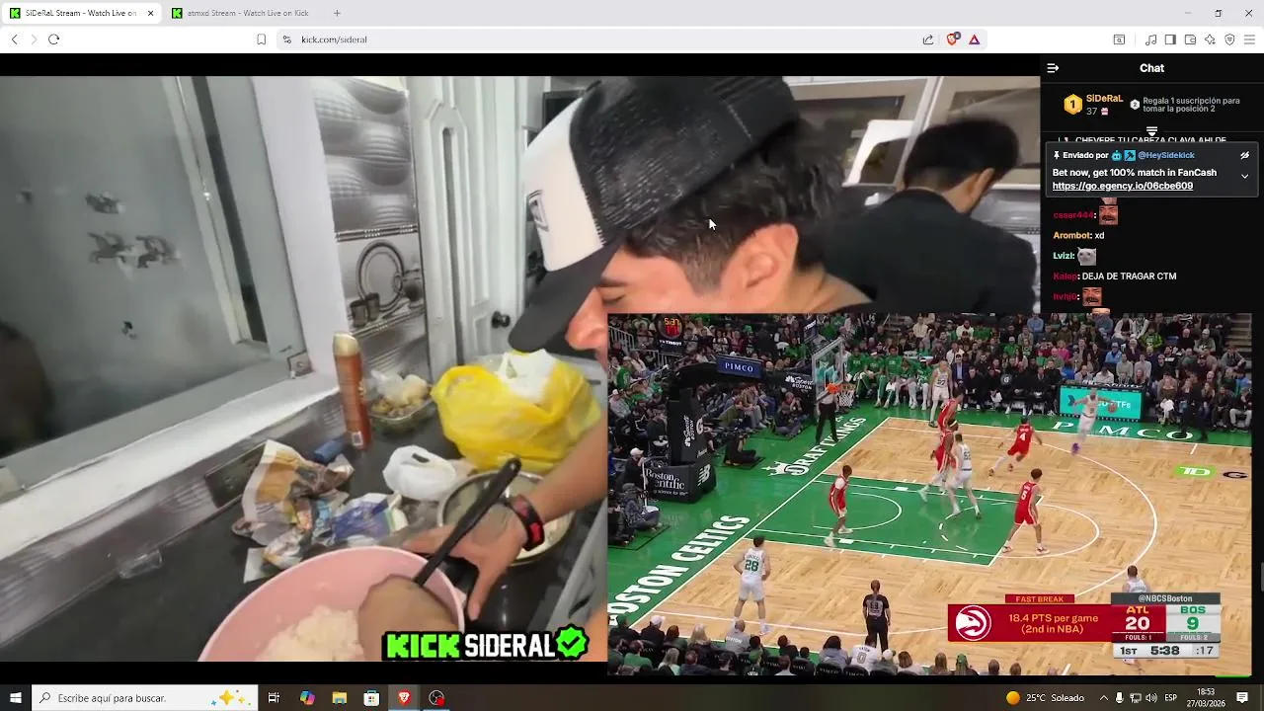Image resolution: width=1264 pixels, height=711 pixels.
Task: Click the microphone tray icon
Action: (x=1119, y=698)
